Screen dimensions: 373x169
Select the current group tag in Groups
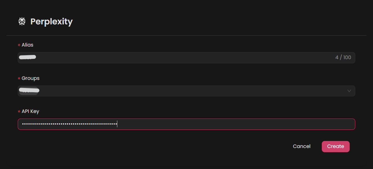[x=29, y=91]
